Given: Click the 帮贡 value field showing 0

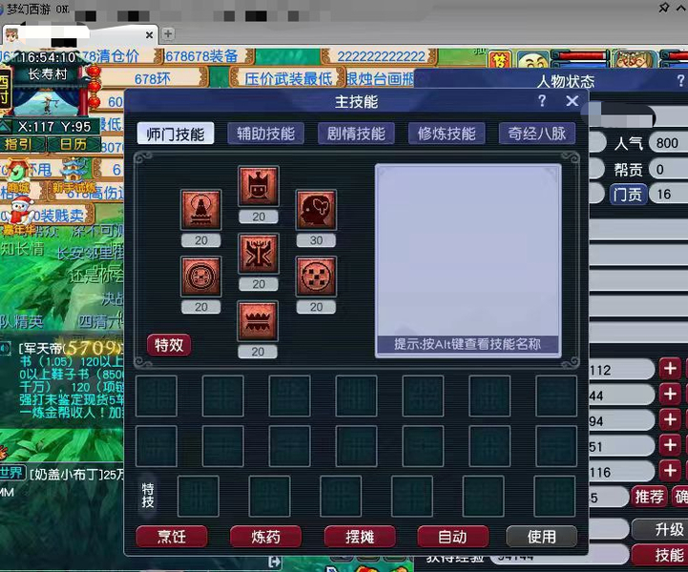Looking at the screenshot, I should pyautogui.click(x=669, y=169).
